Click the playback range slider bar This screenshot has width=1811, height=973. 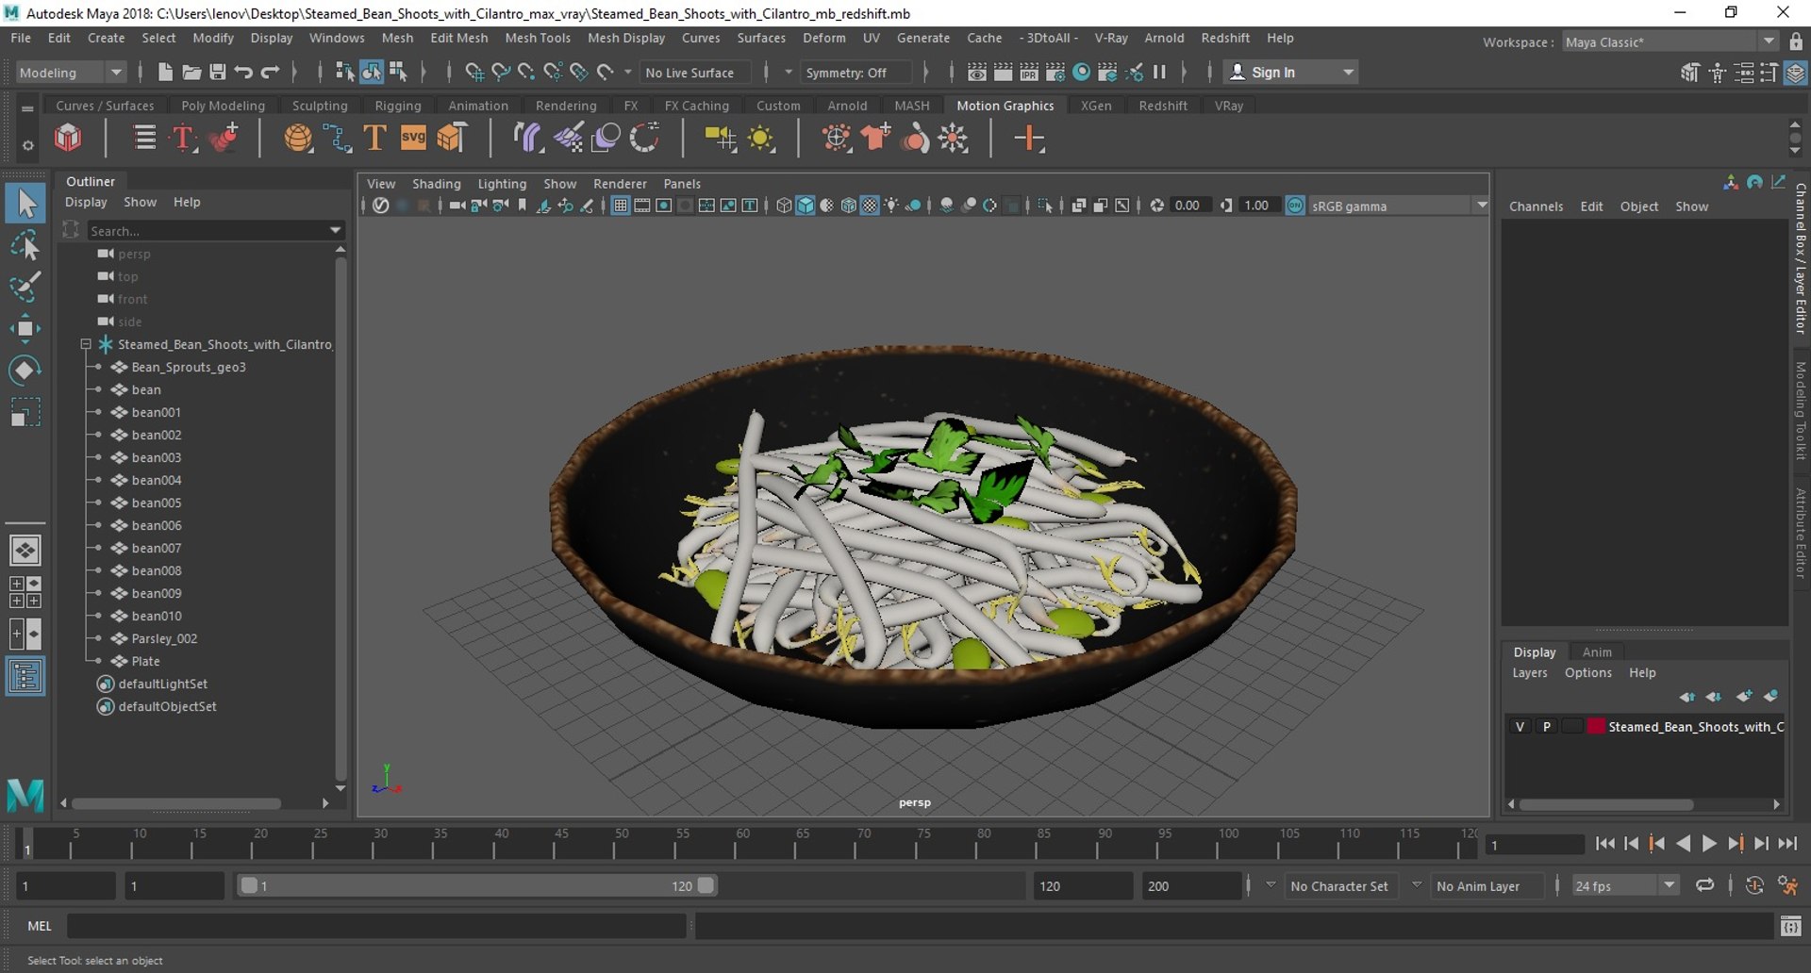[x=476, y=885]
